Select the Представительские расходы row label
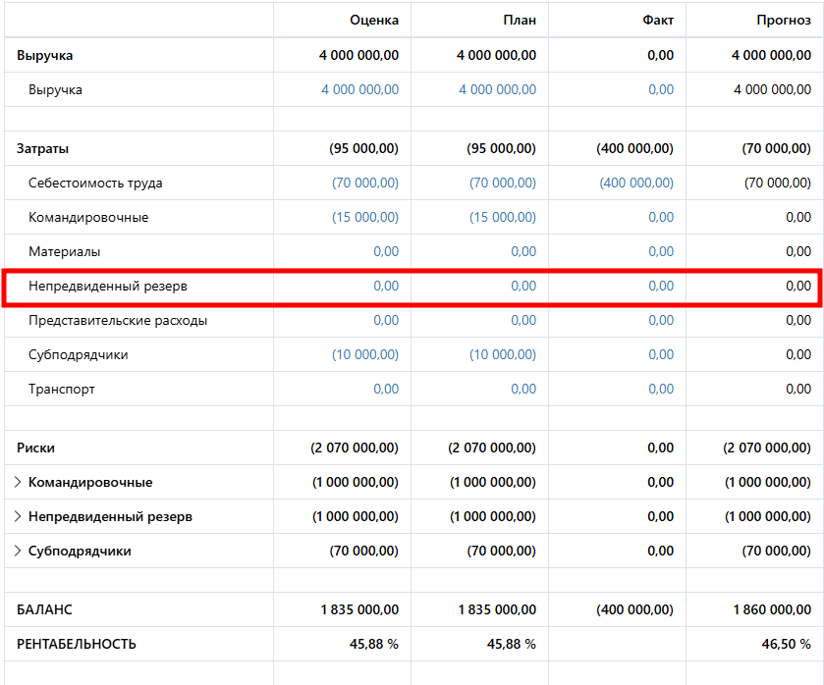This screenshot has height=685, width=824. click(x=118, y=320)
